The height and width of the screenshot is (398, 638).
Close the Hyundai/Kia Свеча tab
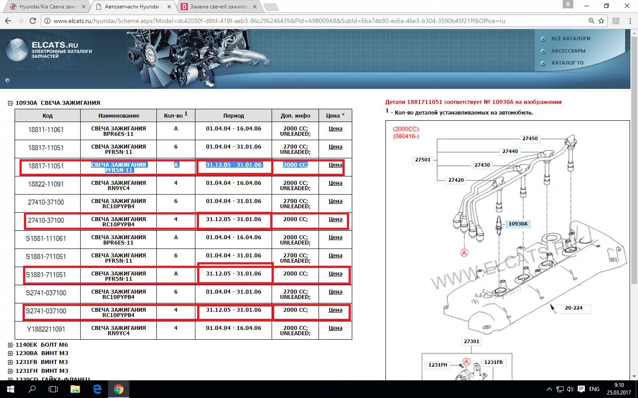pos(83,7)
